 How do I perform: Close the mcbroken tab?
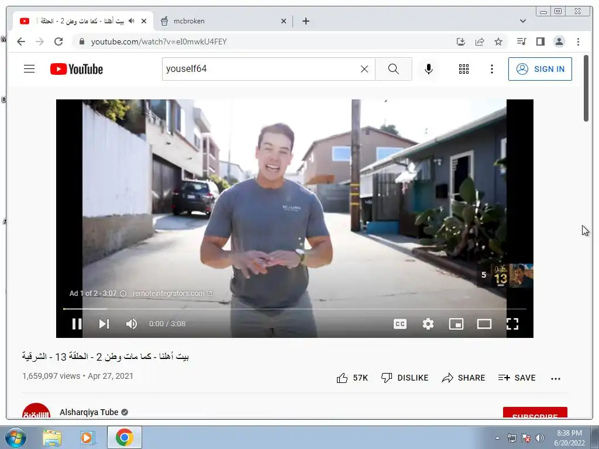pyautogui.click(x=284, y=21)
